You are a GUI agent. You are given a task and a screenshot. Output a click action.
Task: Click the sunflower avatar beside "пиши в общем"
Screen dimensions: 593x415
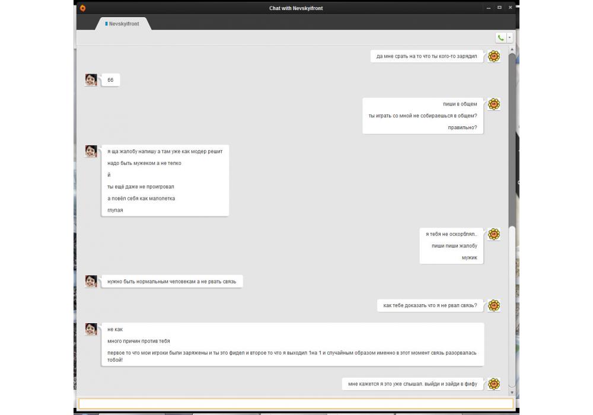coord(494,104)
